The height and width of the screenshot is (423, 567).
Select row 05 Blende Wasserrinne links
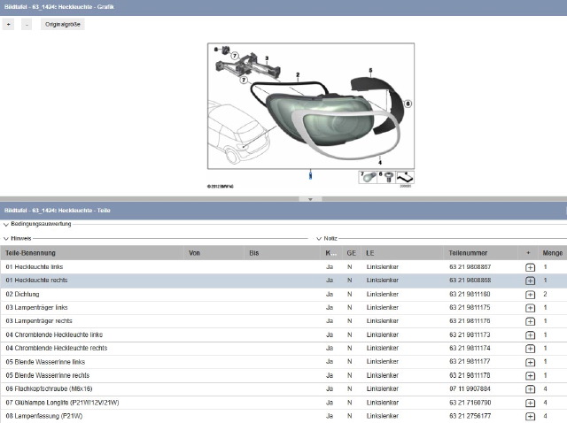point(283,362)
